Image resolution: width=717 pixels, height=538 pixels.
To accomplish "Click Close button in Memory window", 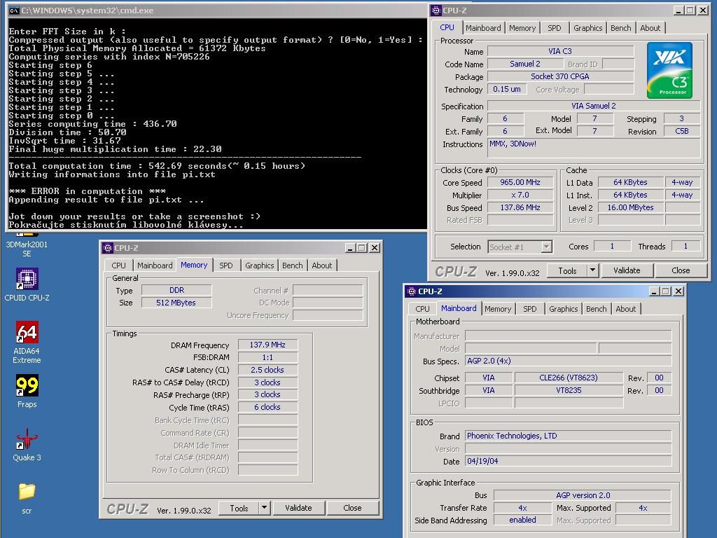I will 352,508.
